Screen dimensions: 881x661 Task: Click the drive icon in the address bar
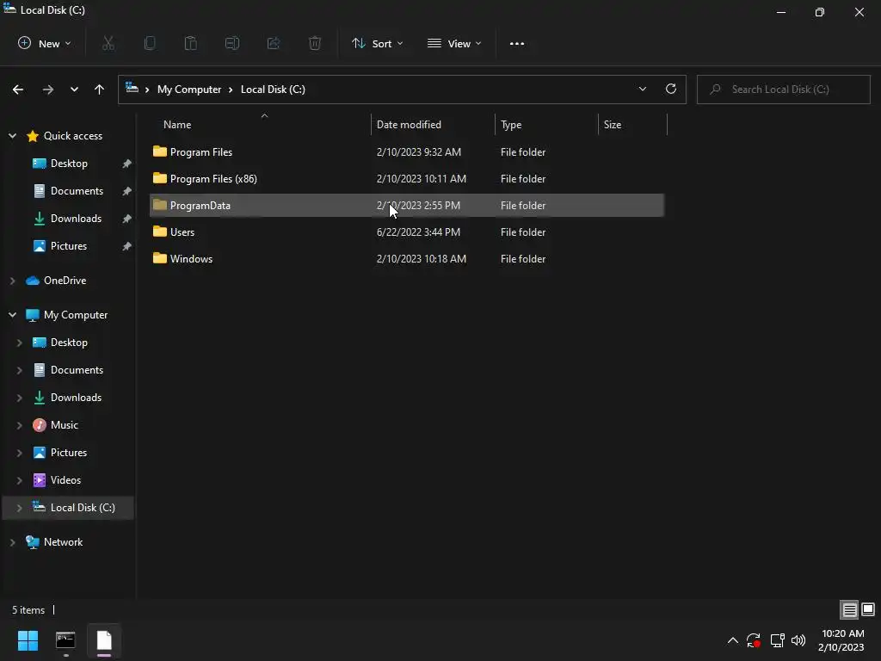132,88
